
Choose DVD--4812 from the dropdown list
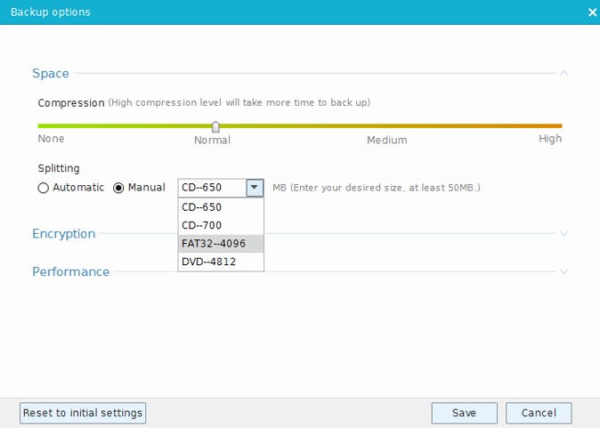coord(221,262)
